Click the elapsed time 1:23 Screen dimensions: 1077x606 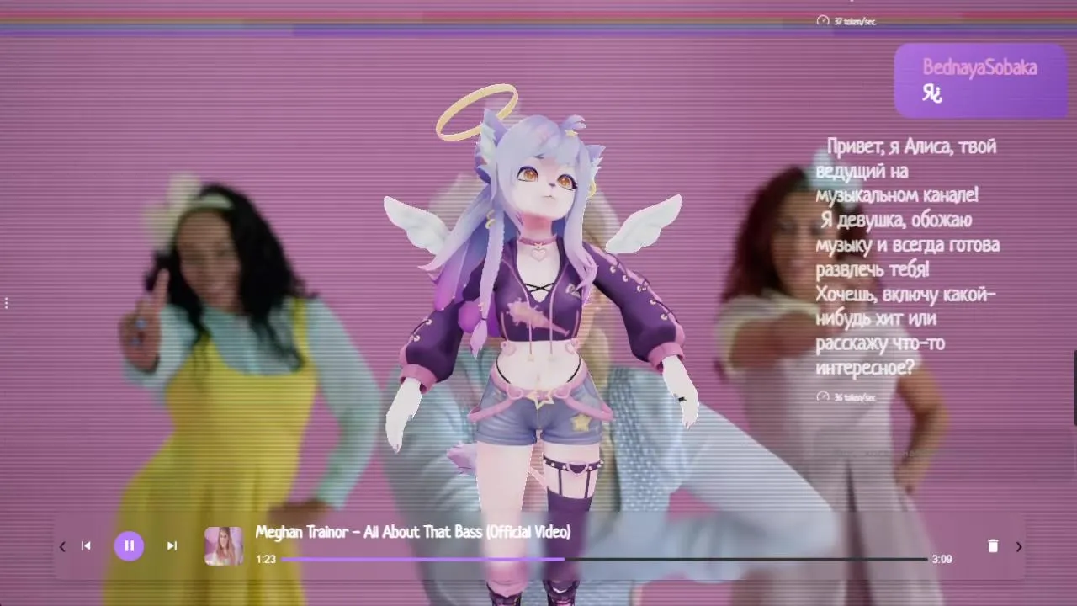(x=266, y=559)
